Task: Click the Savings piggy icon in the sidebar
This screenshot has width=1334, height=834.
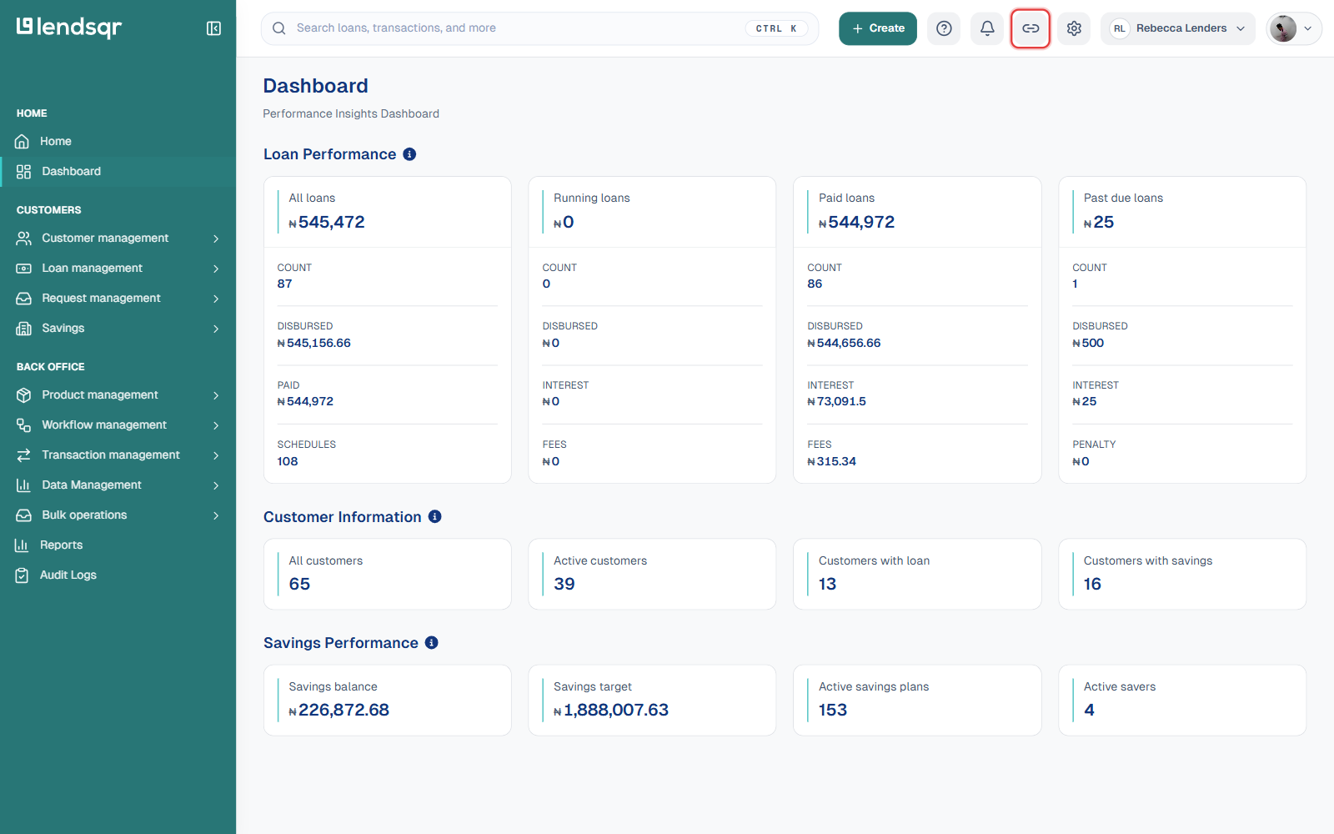Action: tap(23, 329)
